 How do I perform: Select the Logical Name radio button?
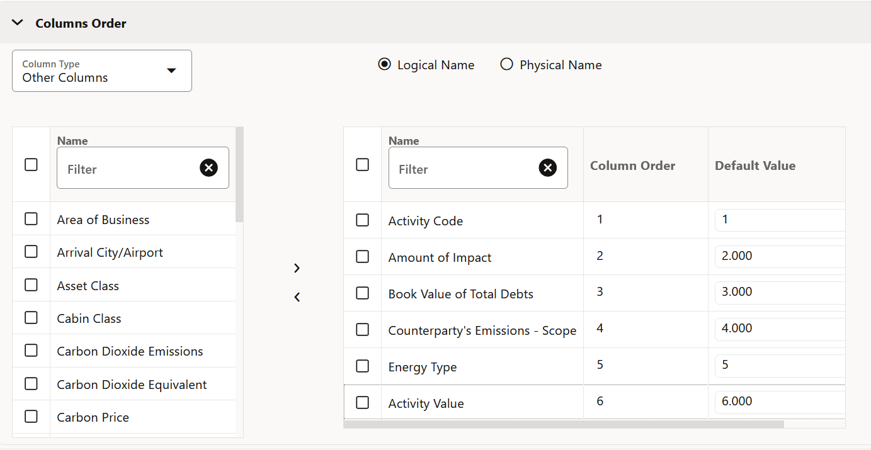[x=384, y=65]
